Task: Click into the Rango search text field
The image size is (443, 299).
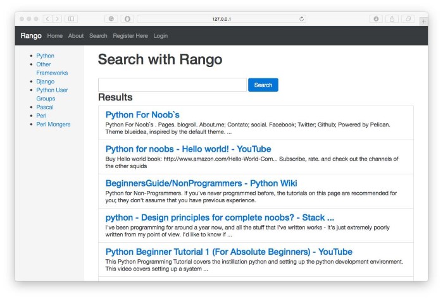Action: [172, 85]
